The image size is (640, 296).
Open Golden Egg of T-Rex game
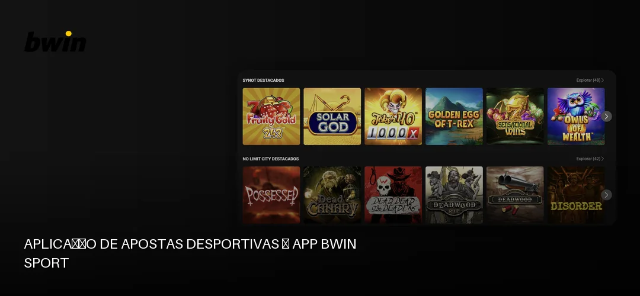point(454,116)
